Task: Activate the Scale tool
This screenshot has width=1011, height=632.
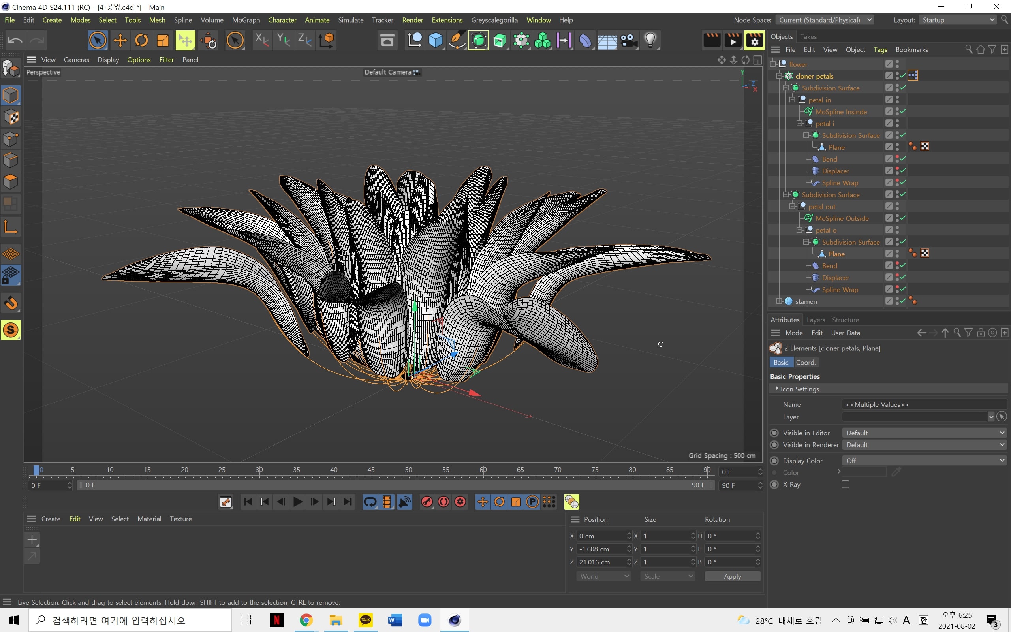Action: tap(163, 41)
